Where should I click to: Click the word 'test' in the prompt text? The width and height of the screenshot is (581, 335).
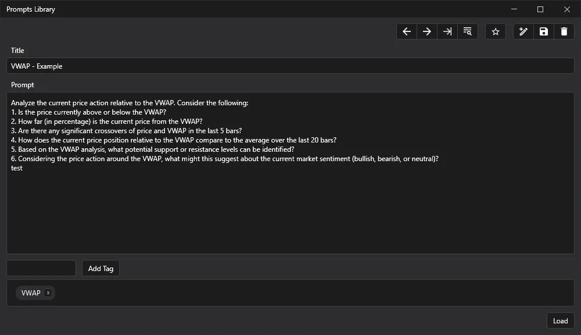tap(17, 167)
